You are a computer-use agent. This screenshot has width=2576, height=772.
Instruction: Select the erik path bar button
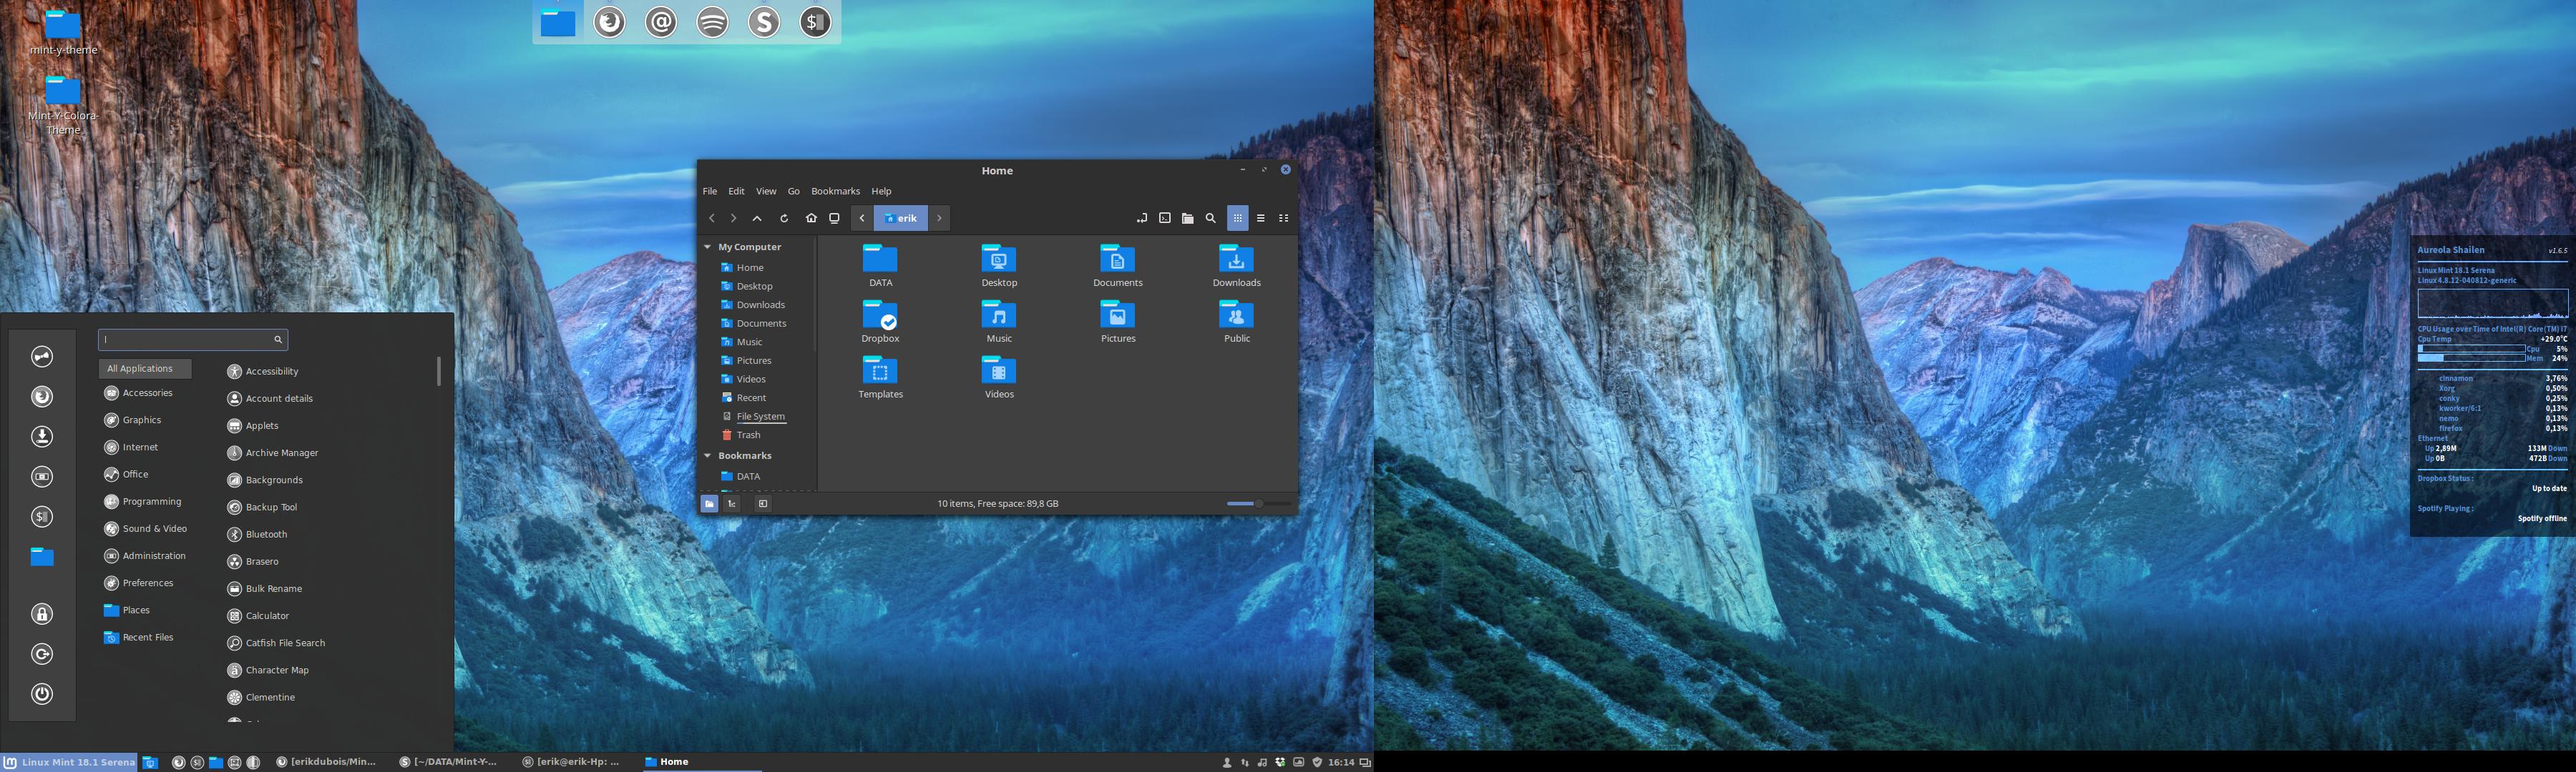point(901,218)
